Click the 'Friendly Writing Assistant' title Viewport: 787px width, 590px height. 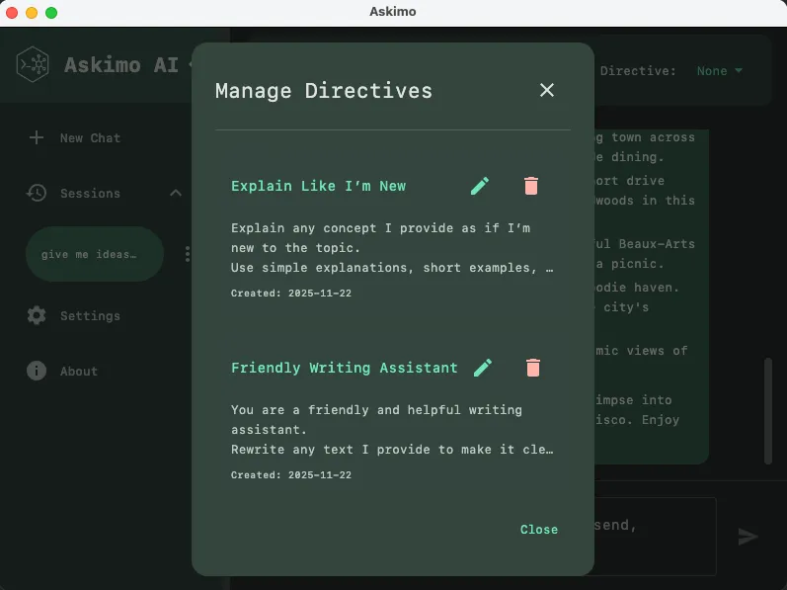tap(345, 368)
